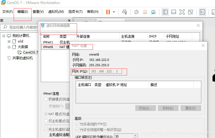Click the 子网地址 column header
The width and height of the screenshot is (215, 138).
(178, 36)
